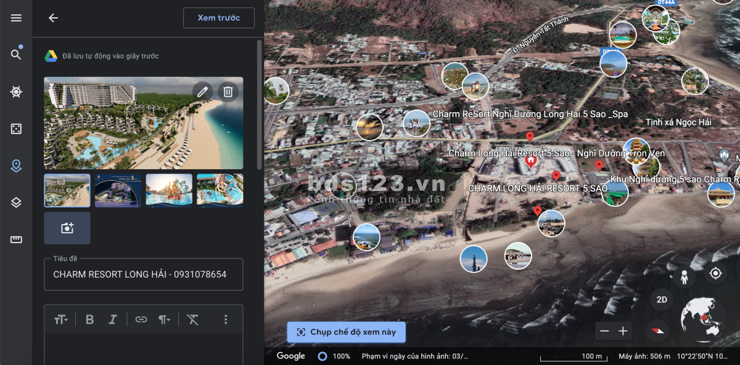Click the Pegman Street View icon
Viewport: 740px width, 365px height.
(684, 278)
